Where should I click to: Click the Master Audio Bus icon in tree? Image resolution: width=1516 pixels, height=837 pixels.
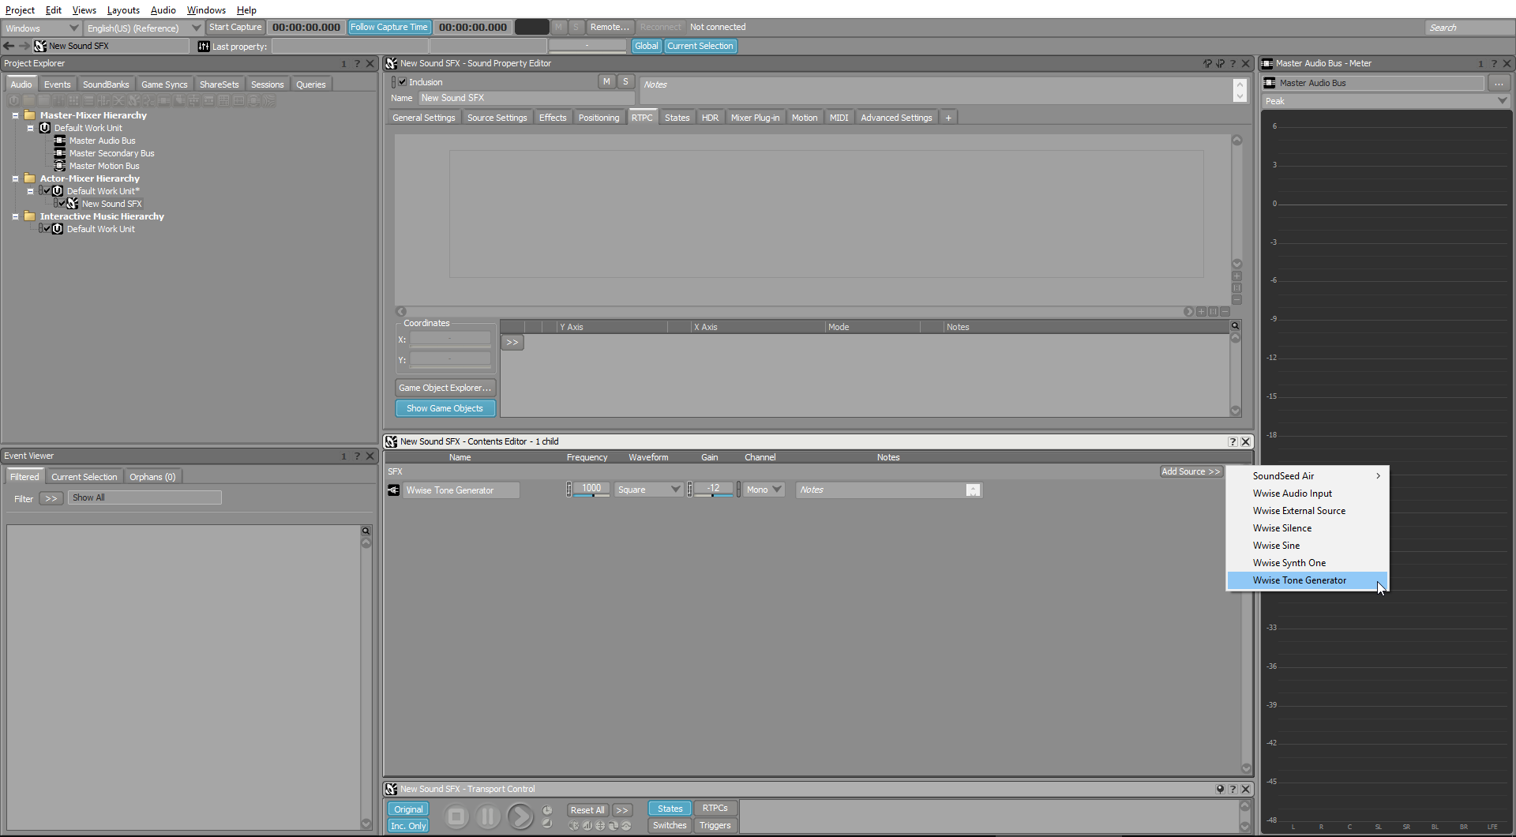coord(60,141)
